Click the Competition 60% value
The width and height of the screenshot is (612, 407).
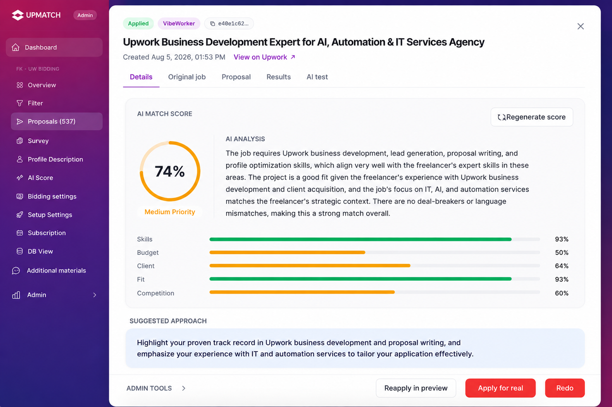coord(562,293)
